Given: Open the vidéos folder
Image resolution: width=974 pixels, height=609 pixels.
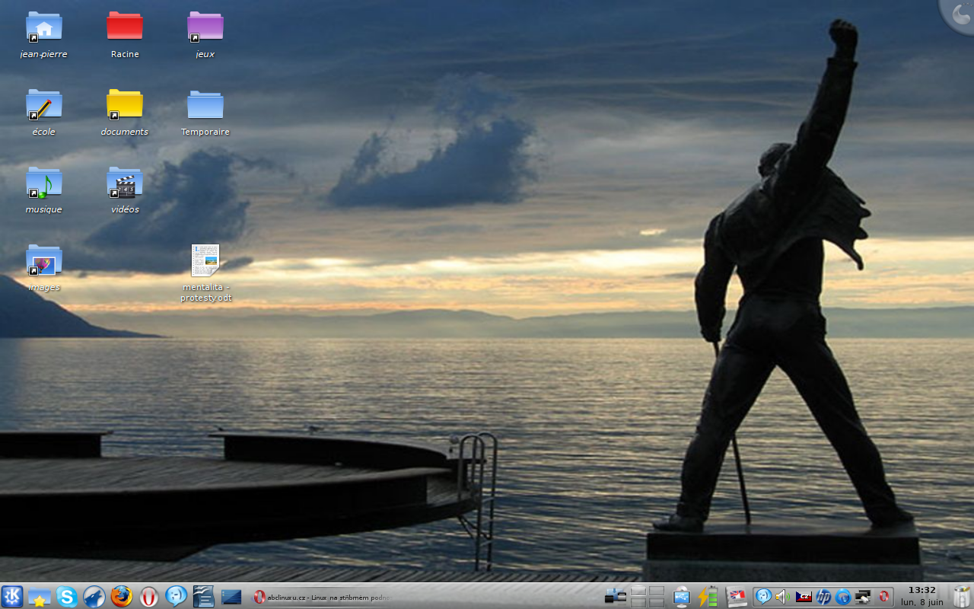Looking at the screenshot, I should pyautogui.click(x=125, y=191).
